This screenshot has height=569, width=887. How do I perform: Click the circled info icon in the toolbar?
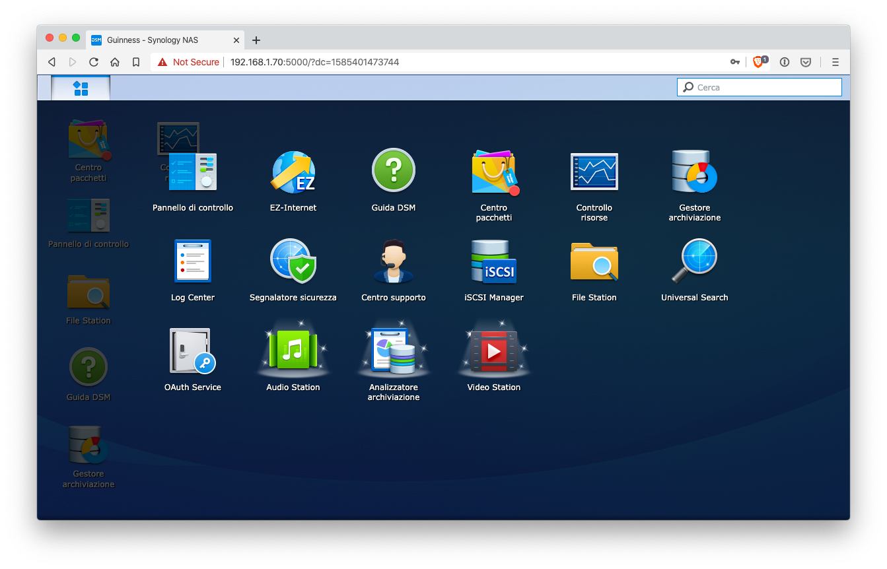click(785, 62)
